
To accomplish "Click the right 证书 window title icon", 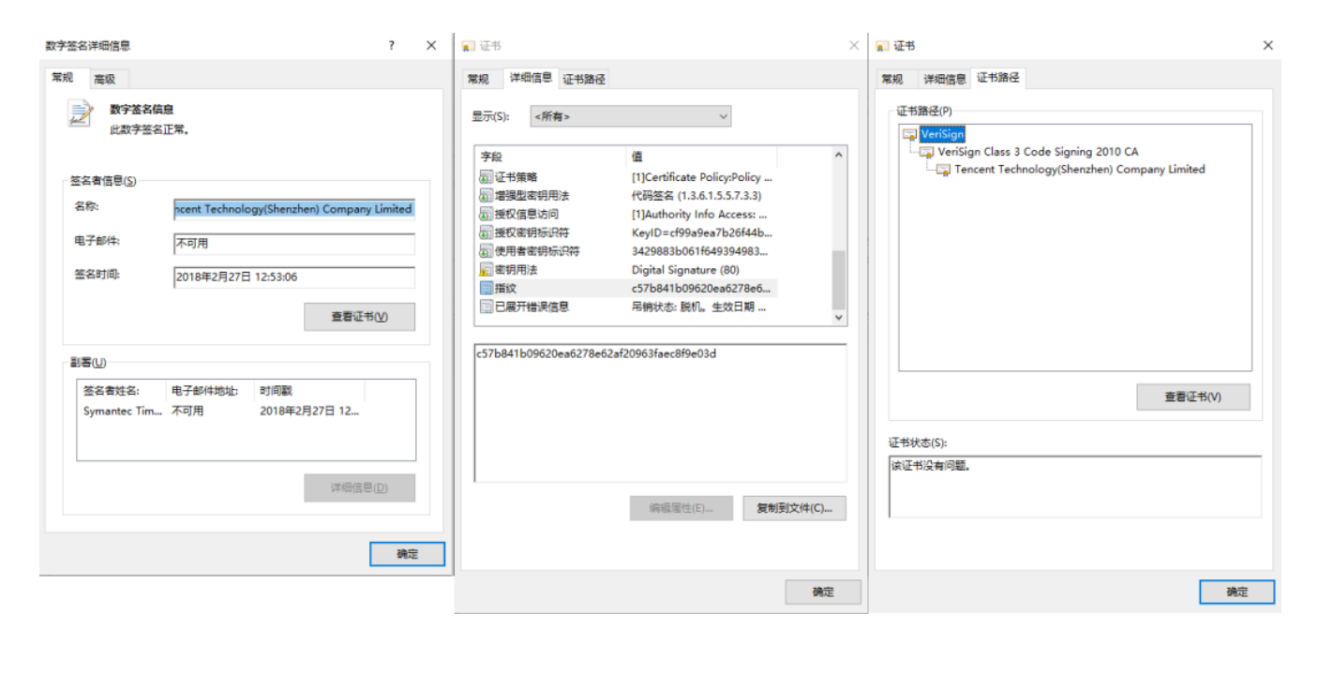I will pyautogui.click(x=882, y=46).
